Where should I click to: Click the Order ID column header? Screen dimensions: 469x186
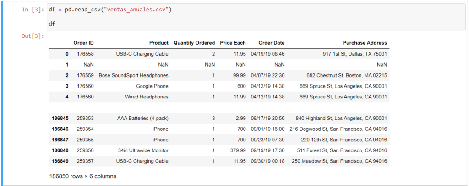click(83, 43)
